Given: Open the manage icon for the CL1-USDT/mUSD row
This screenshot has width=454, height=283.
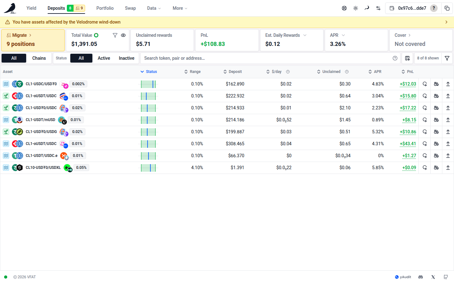Looking at the screenshot, I should 436,120.
